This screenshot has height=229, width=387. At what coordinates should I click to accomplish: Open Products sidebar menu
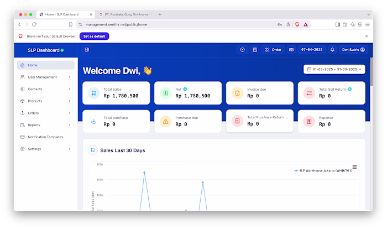(x=46, y=101)
